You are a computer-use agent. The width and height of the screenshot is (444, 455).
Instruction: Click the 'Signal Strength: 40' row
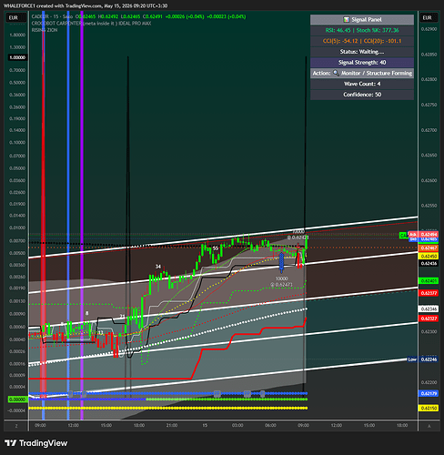362,63
